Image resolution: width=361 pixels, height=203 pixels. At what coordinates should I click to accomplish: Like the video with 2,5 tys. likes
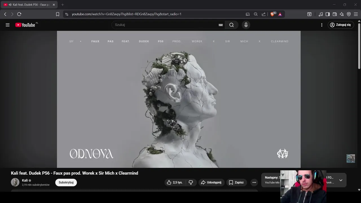[175, 182]
